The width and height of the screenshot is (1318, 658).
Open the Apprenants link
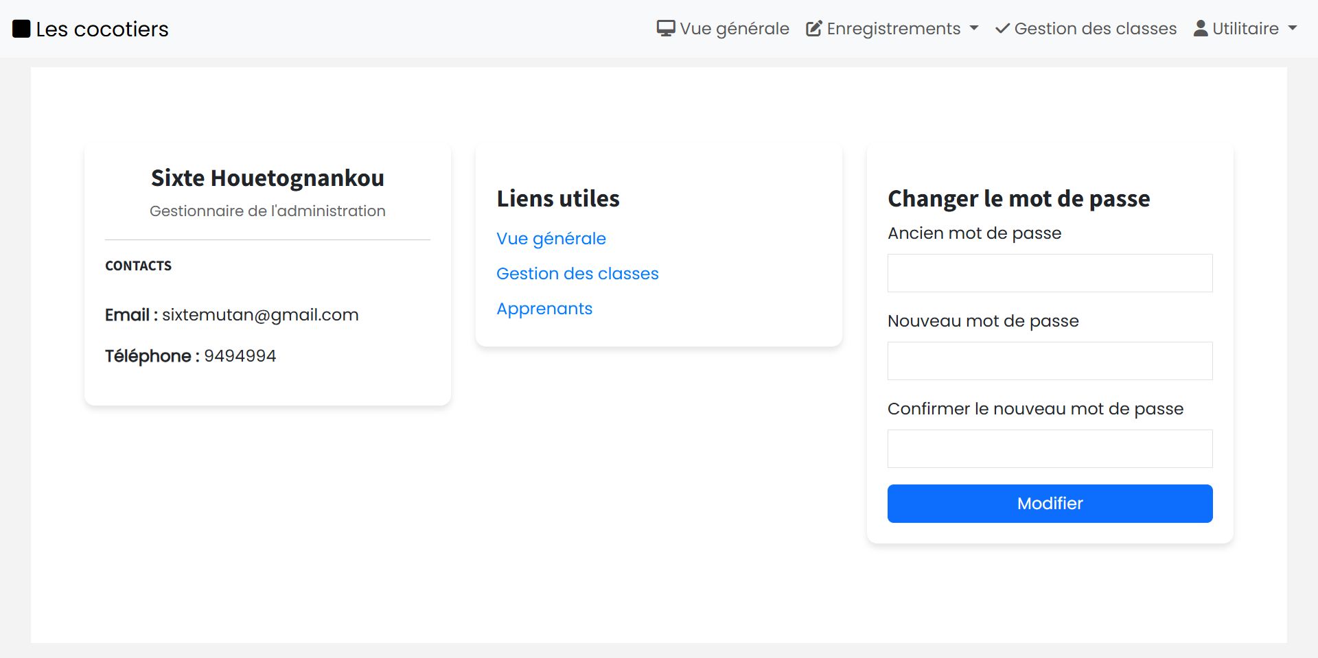tap(544, 309)
